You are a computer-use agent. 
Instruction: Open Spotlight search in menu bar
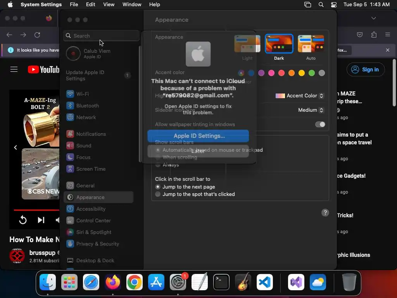tap(321, 5)
